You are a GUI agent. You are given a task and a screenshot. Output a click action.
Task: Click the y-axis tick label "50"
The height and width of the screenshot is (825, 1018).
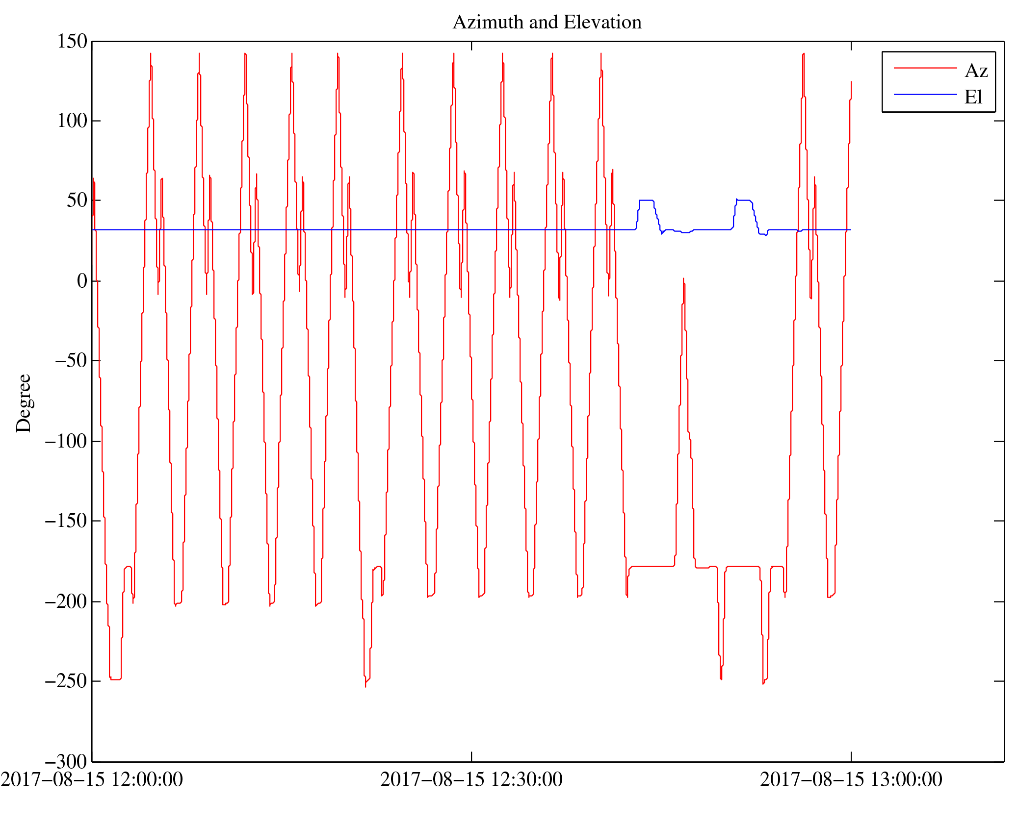tap(77, 200)
